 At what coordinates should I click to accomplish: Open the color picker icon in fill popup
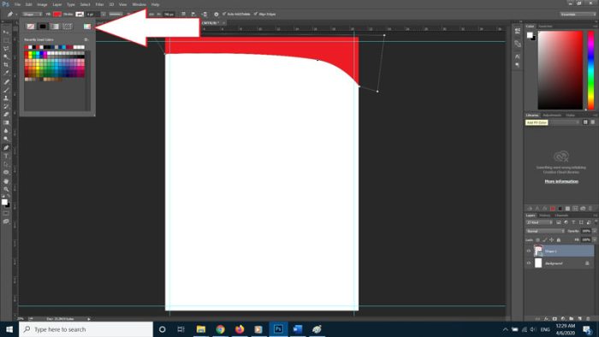(x=87, y=27)
